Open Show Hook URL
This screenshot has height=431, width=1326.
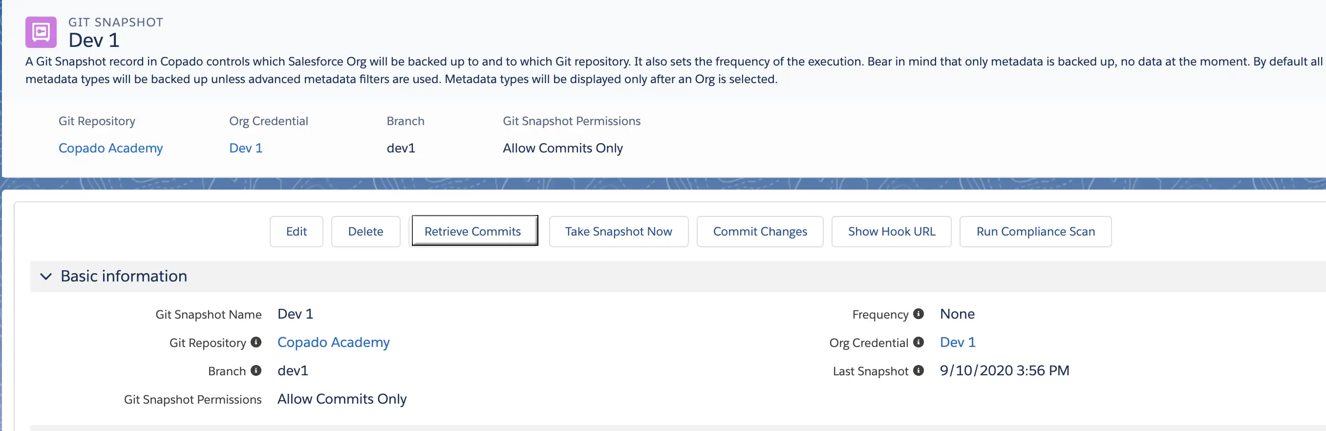[x=891, y=231]
